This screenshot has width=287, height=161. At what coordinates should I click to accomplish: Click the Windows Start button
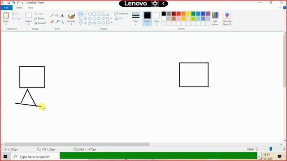pos(5,157)
